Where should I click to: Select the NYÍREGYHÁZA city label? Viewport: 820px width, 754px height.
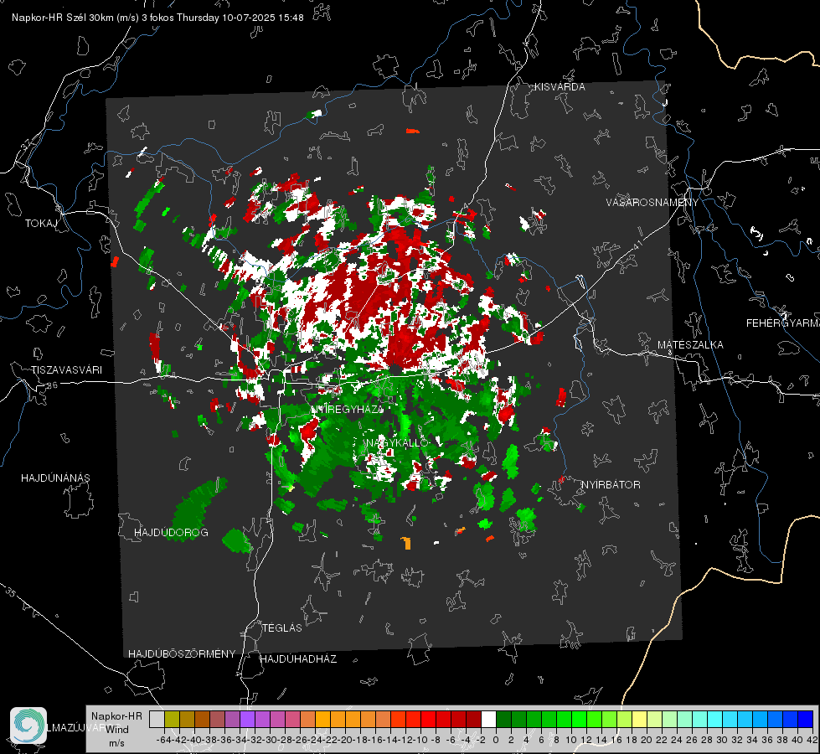pyautogui.click(x=348, y=409)
